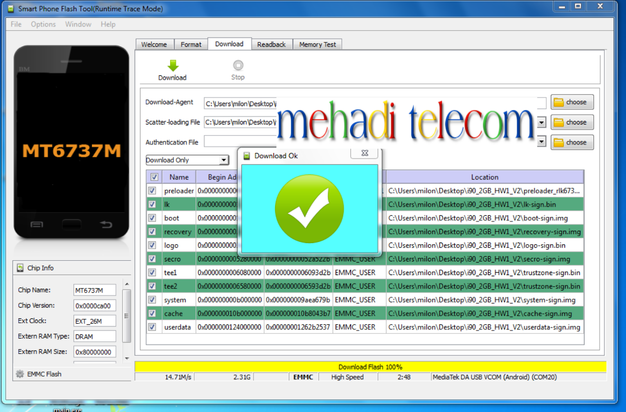
Task: Click the folder icon for Authentication File choose
Action: pos(559,142)
